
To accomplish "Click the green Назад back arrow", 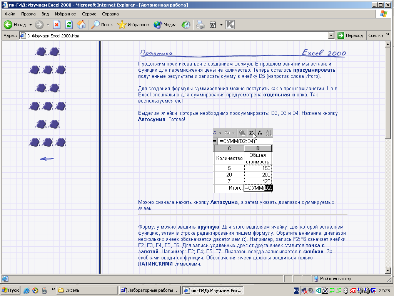I will pos(8,25).
